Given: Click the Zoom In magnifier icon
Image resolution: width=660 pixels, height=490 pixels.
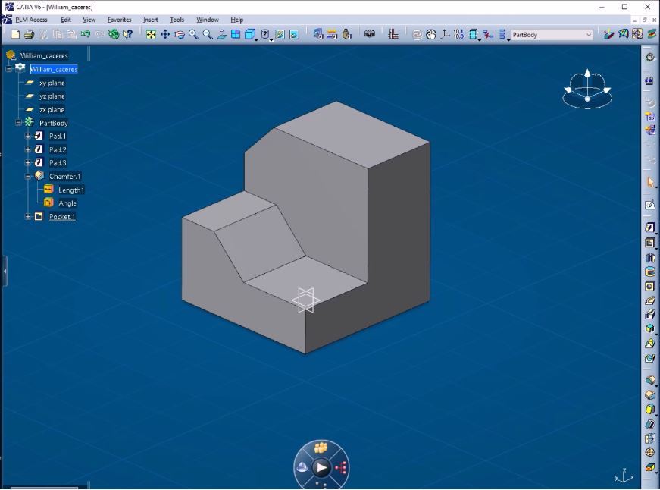Looking at the screenshot, I should click(194, 34).
